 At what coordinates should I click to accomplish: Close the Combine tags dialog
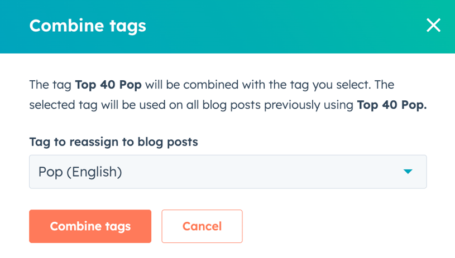[x=433, y=25]
